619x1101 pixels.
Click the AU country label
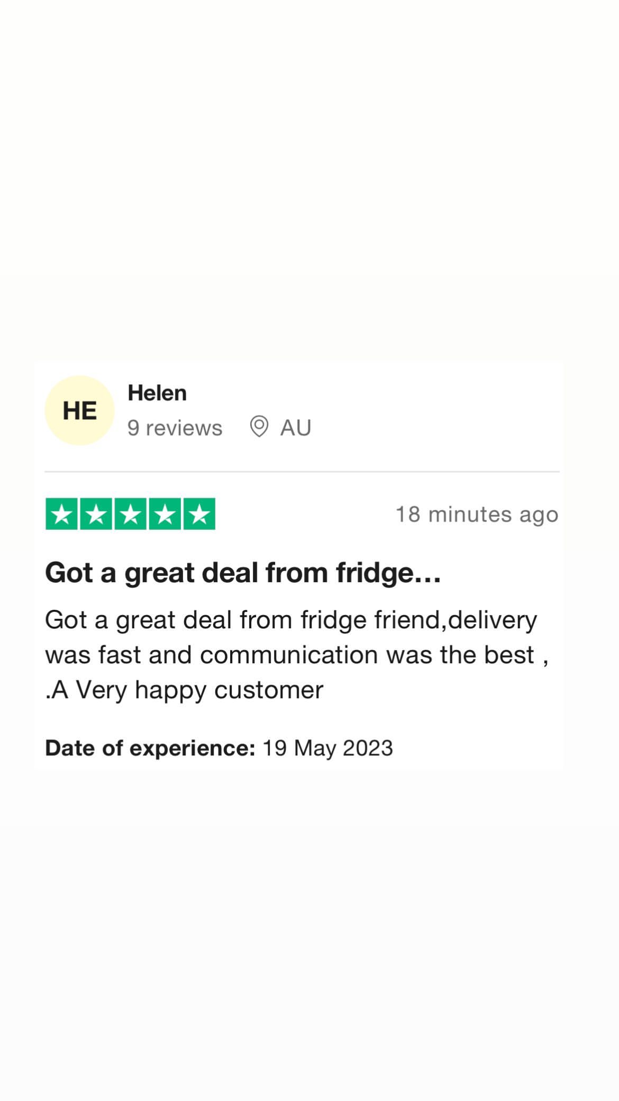[296, 428]
